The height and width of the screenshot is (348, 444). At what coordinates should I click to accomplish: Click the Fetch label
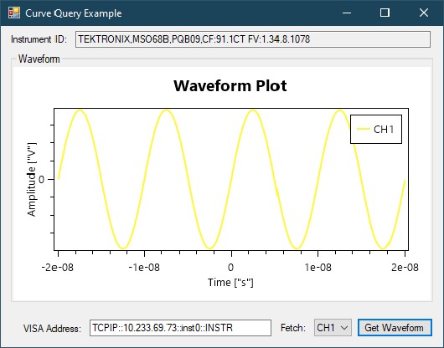click(293, 328)
